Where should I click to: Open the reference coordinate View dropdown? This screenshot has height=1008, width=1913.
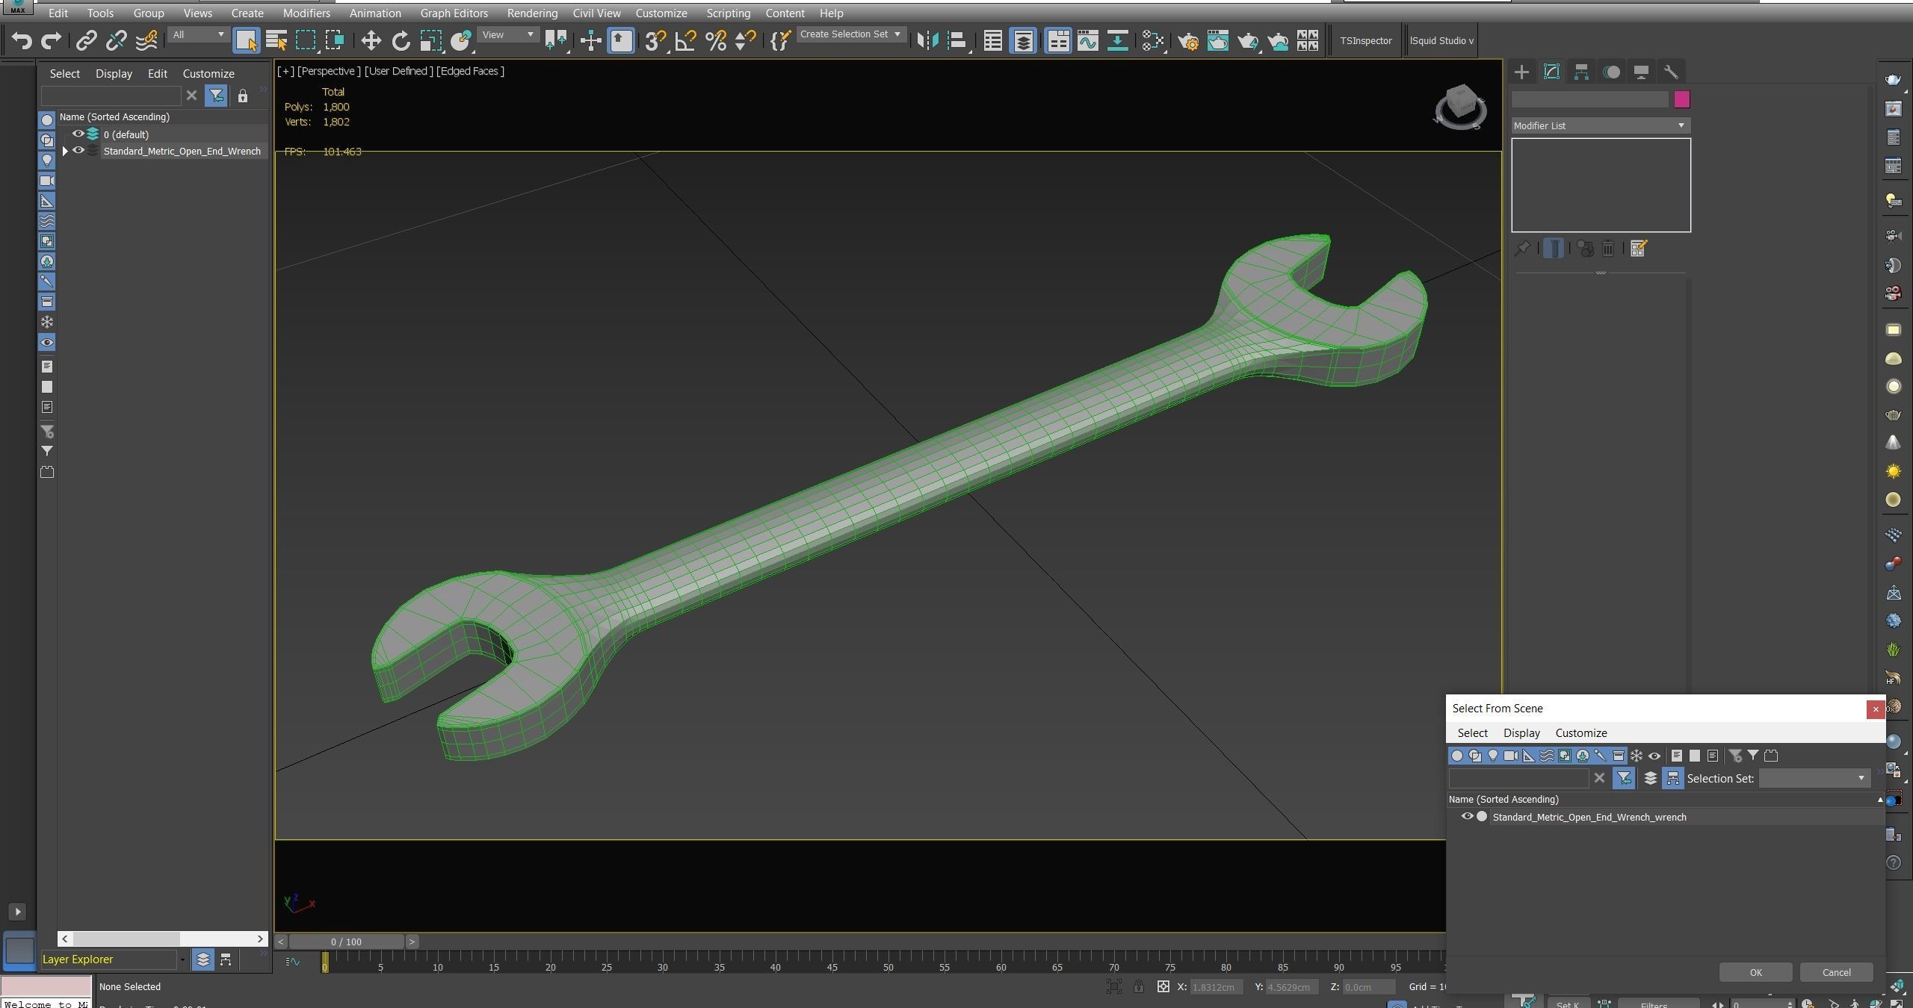coord(508,34)
